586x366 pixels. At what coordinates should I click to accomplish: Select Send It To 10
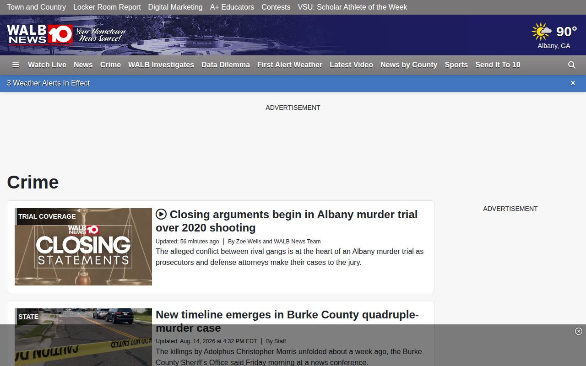click(498, 65)
